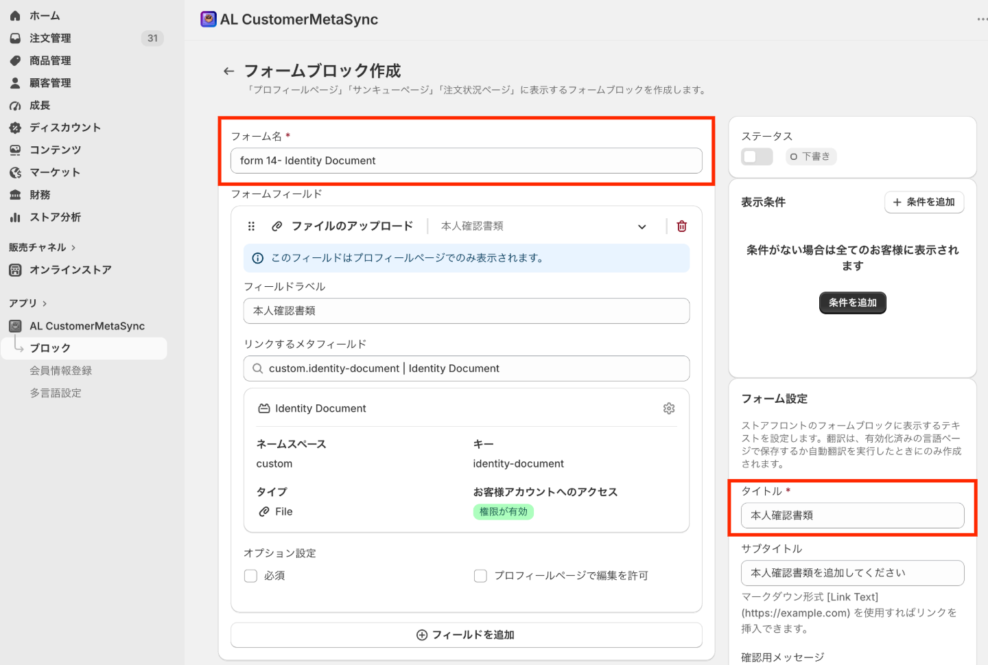
Task: Click the 権限が有効 green badge
Action: point(504,512)
